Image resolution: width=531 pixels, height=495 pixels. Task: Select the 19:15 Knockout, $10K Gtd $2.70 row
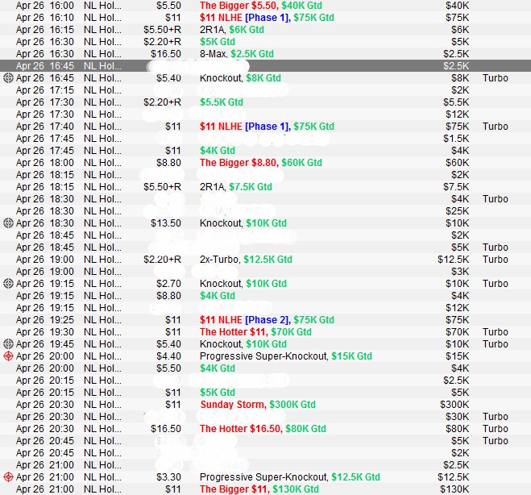pos(243,284)
